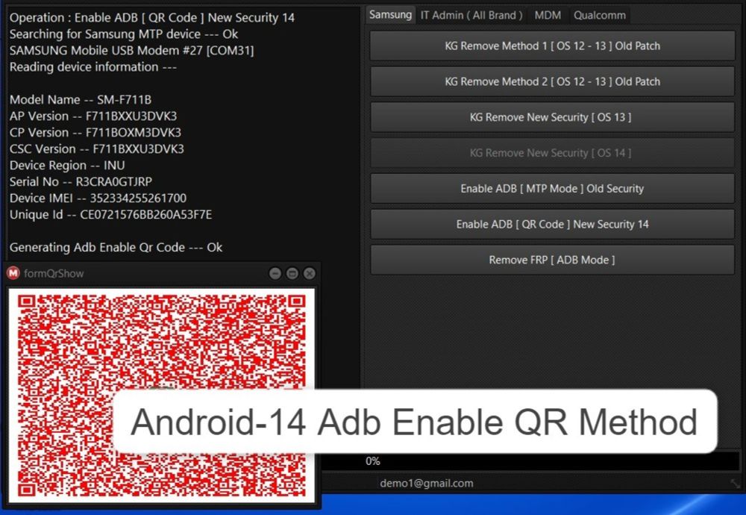Screen dimensions: 746x515
Task: Click the resize grip at window corner
Action: point(736,484)
